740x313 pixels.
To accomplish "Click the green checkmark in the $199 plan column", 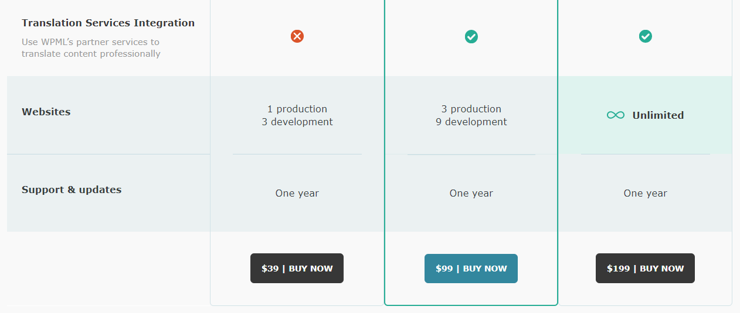I will click(x=646, y=36).
